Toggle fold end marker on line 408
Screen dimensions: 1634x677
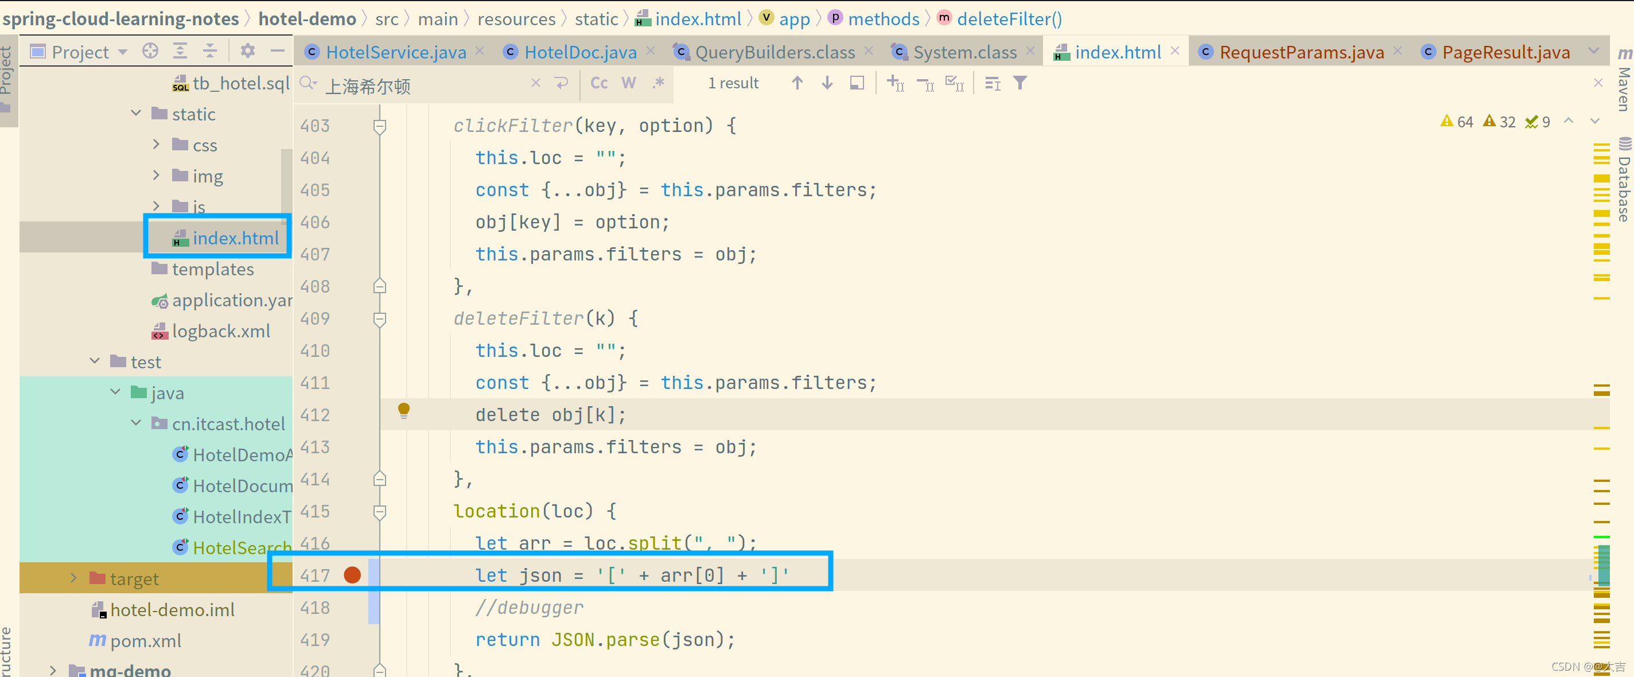(379, 286)
